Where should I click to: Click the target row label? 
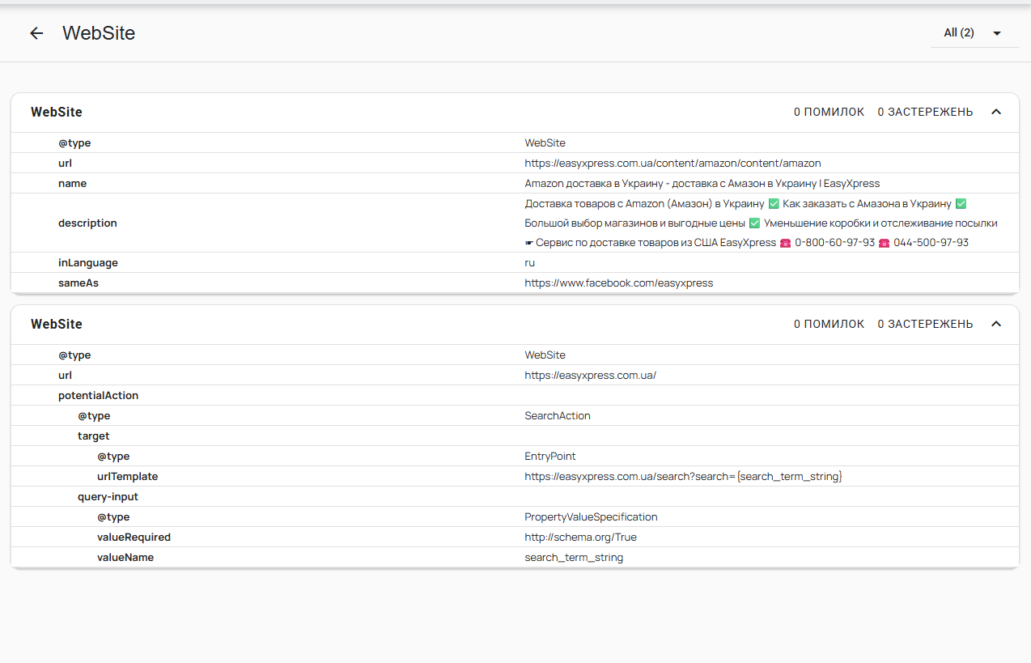click(93, 436)
